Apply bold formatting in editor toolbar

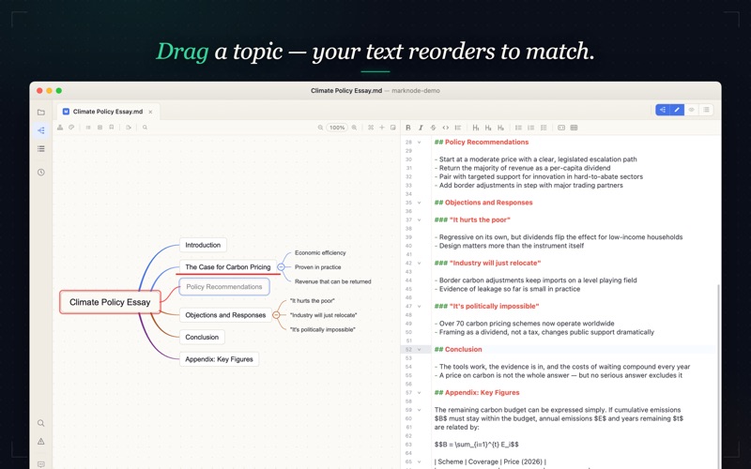click(408, 128)
